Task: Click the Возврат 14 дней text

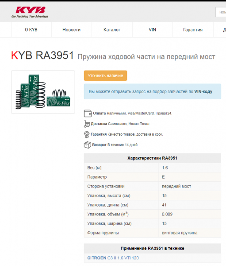Action: click(x=115, y=145)
